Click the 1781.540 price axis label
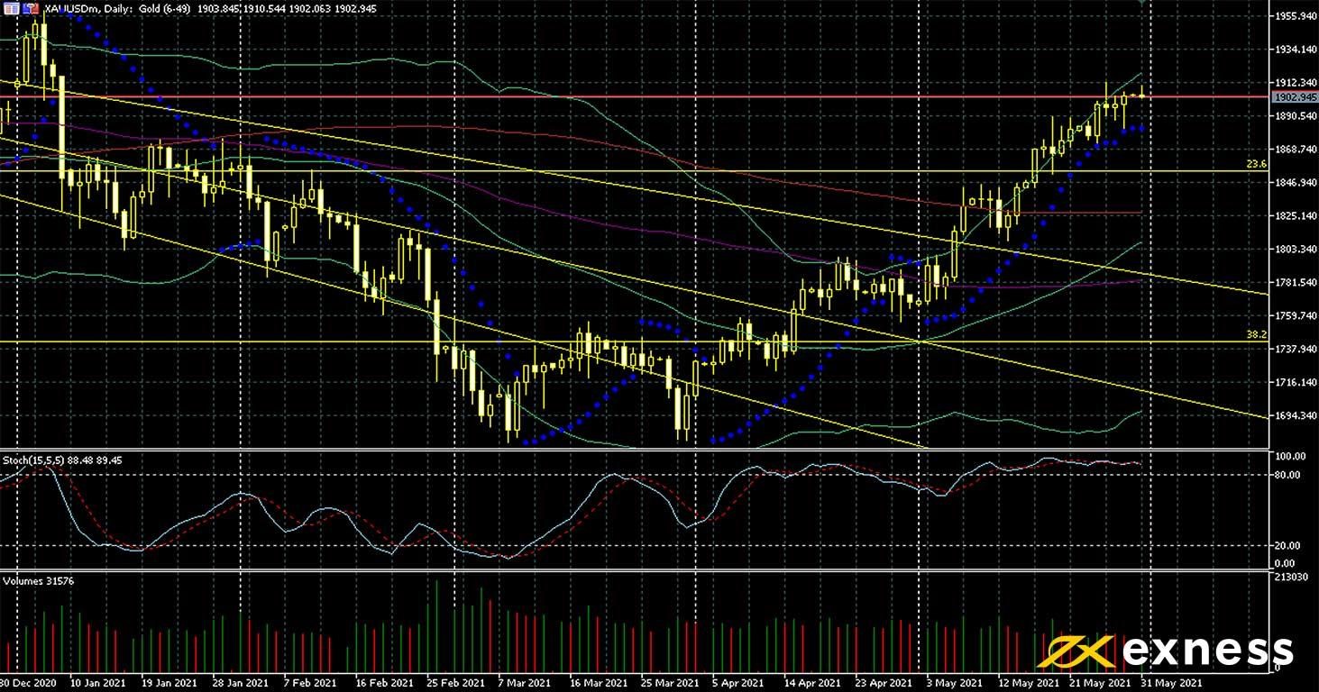 (1296, 283)
